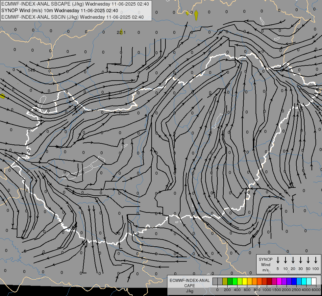The width and height of the screenshot is (322, 296).
Task: Click the SBCAPE title line in header
Action: pyautogui.click(x=75, y=4)
